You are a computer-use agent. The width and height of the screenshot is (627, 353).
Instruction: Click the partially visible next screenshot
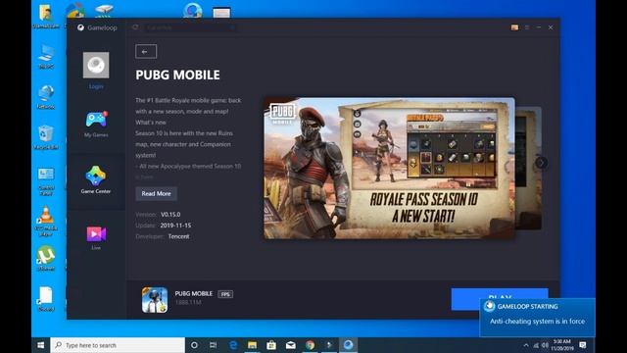529,168
